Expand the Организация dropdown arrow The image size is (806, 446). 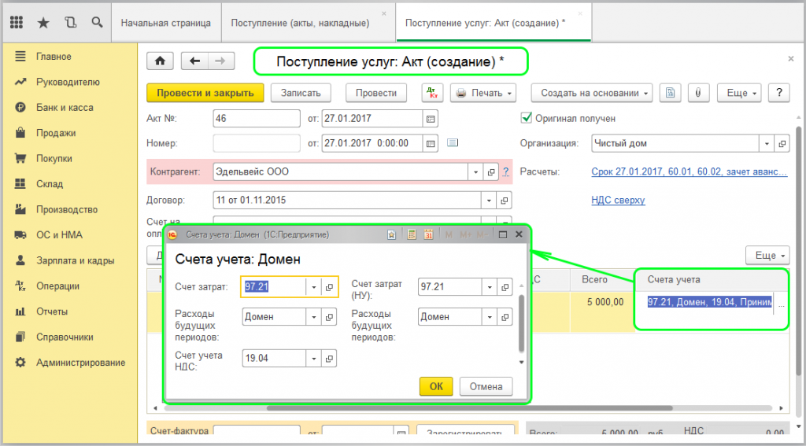(767, 144)
